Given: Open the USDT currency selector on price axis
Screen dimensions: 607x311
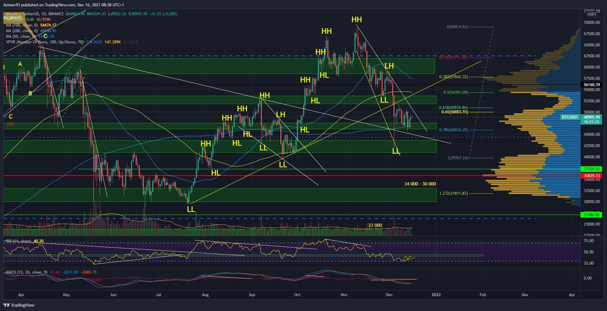Looking at the screenshot, I should (592, 14).
